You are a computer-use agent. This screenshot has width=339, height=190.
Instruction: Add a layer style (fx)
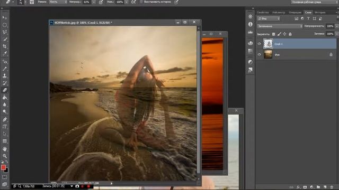tap(298, 187)
